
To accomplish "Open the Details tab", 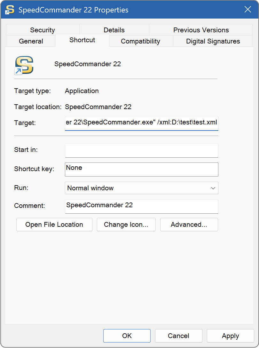I will pos(114,30).
